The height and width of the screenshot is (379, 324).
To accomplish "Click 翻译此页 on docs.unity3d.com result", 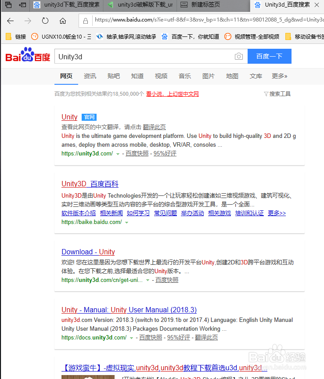I will click(x=206, y=338).
